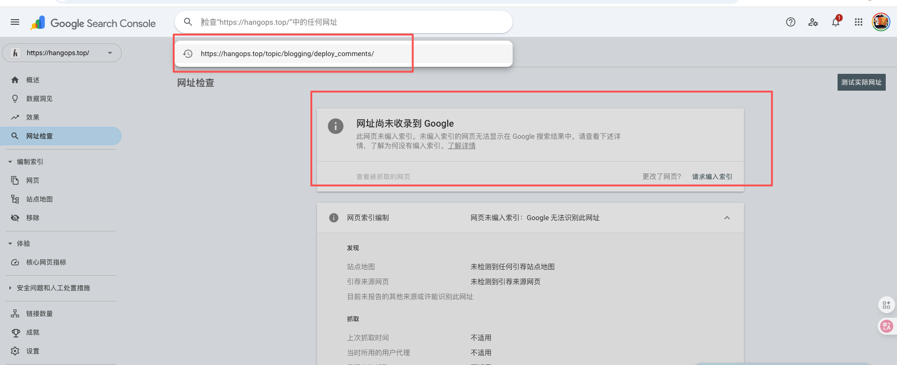
Task: Click the 上次抓取时间 label
Action: [368, 338]
